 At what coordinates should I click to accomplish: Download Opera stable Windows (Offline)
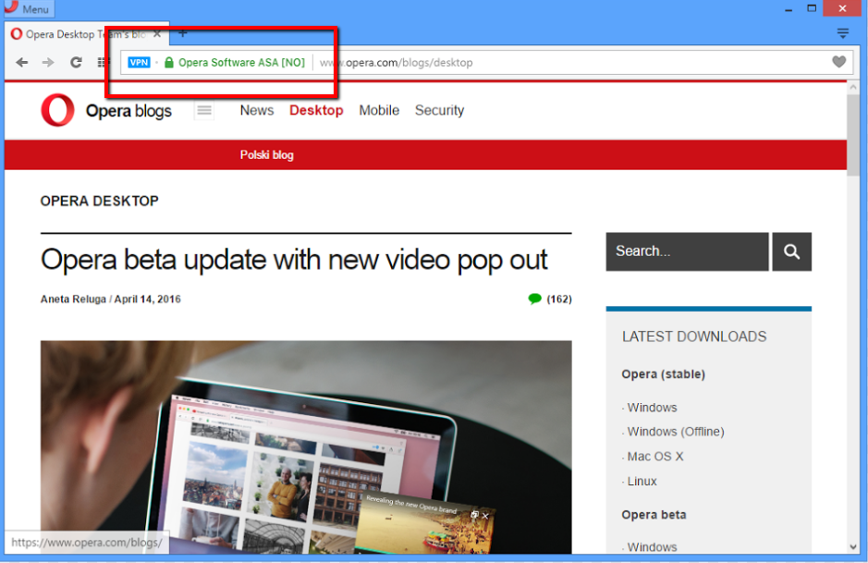676,432
